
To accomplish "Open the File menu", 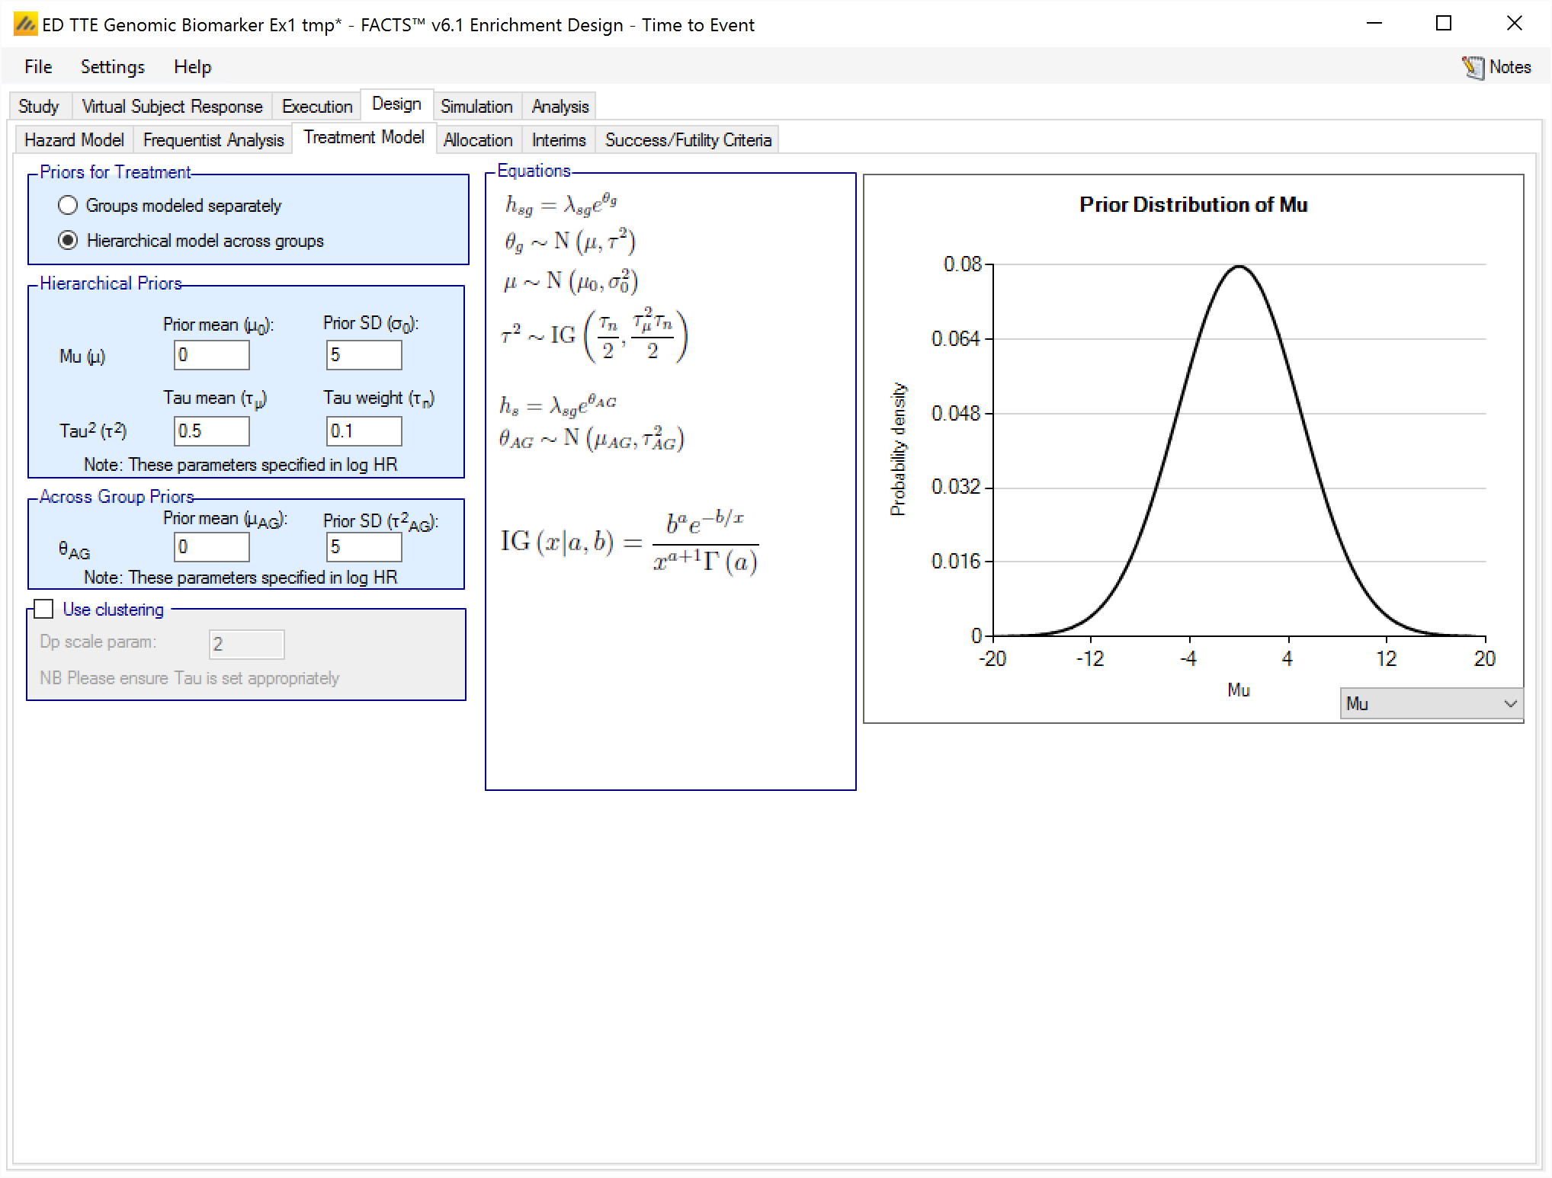I will pyautogui.click(x=38, y=67).
